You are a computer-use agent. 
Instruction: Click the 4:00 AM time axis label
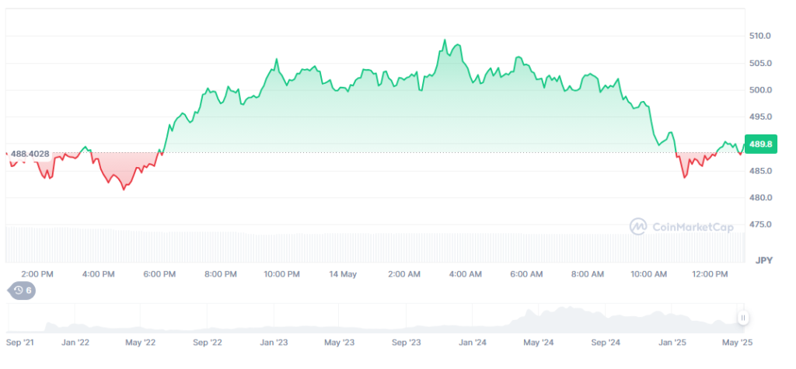tap(465, 274)
